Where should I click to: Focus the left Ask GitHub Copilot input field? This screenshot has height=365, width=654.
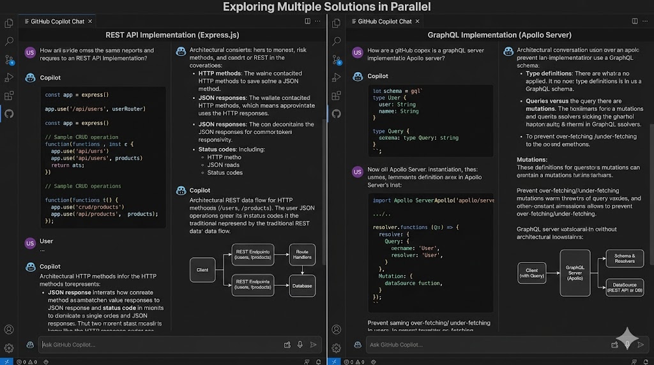(160, 345)
